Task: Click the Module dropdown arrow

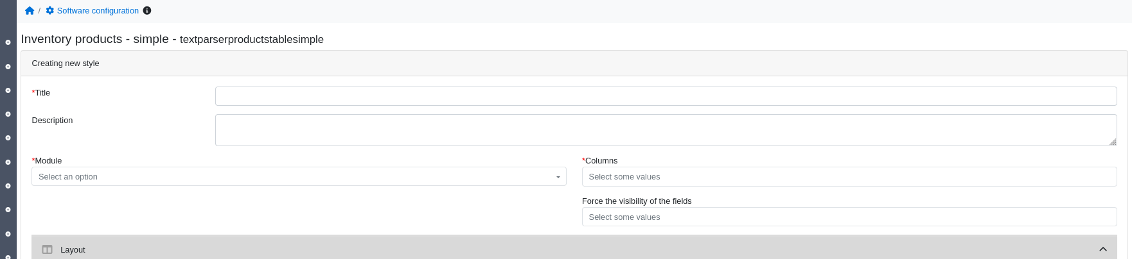Action: coord(558,177)
